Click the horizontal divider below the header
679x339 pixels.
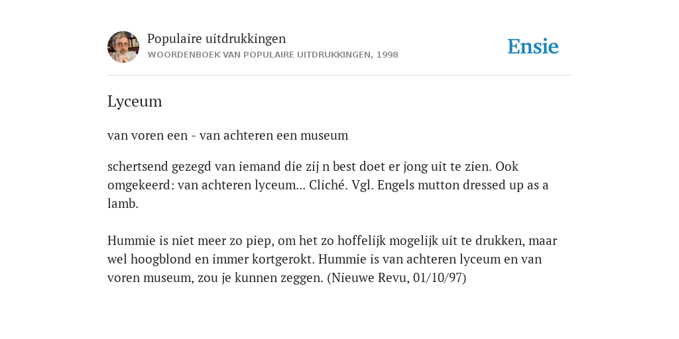tap(339, 75)
